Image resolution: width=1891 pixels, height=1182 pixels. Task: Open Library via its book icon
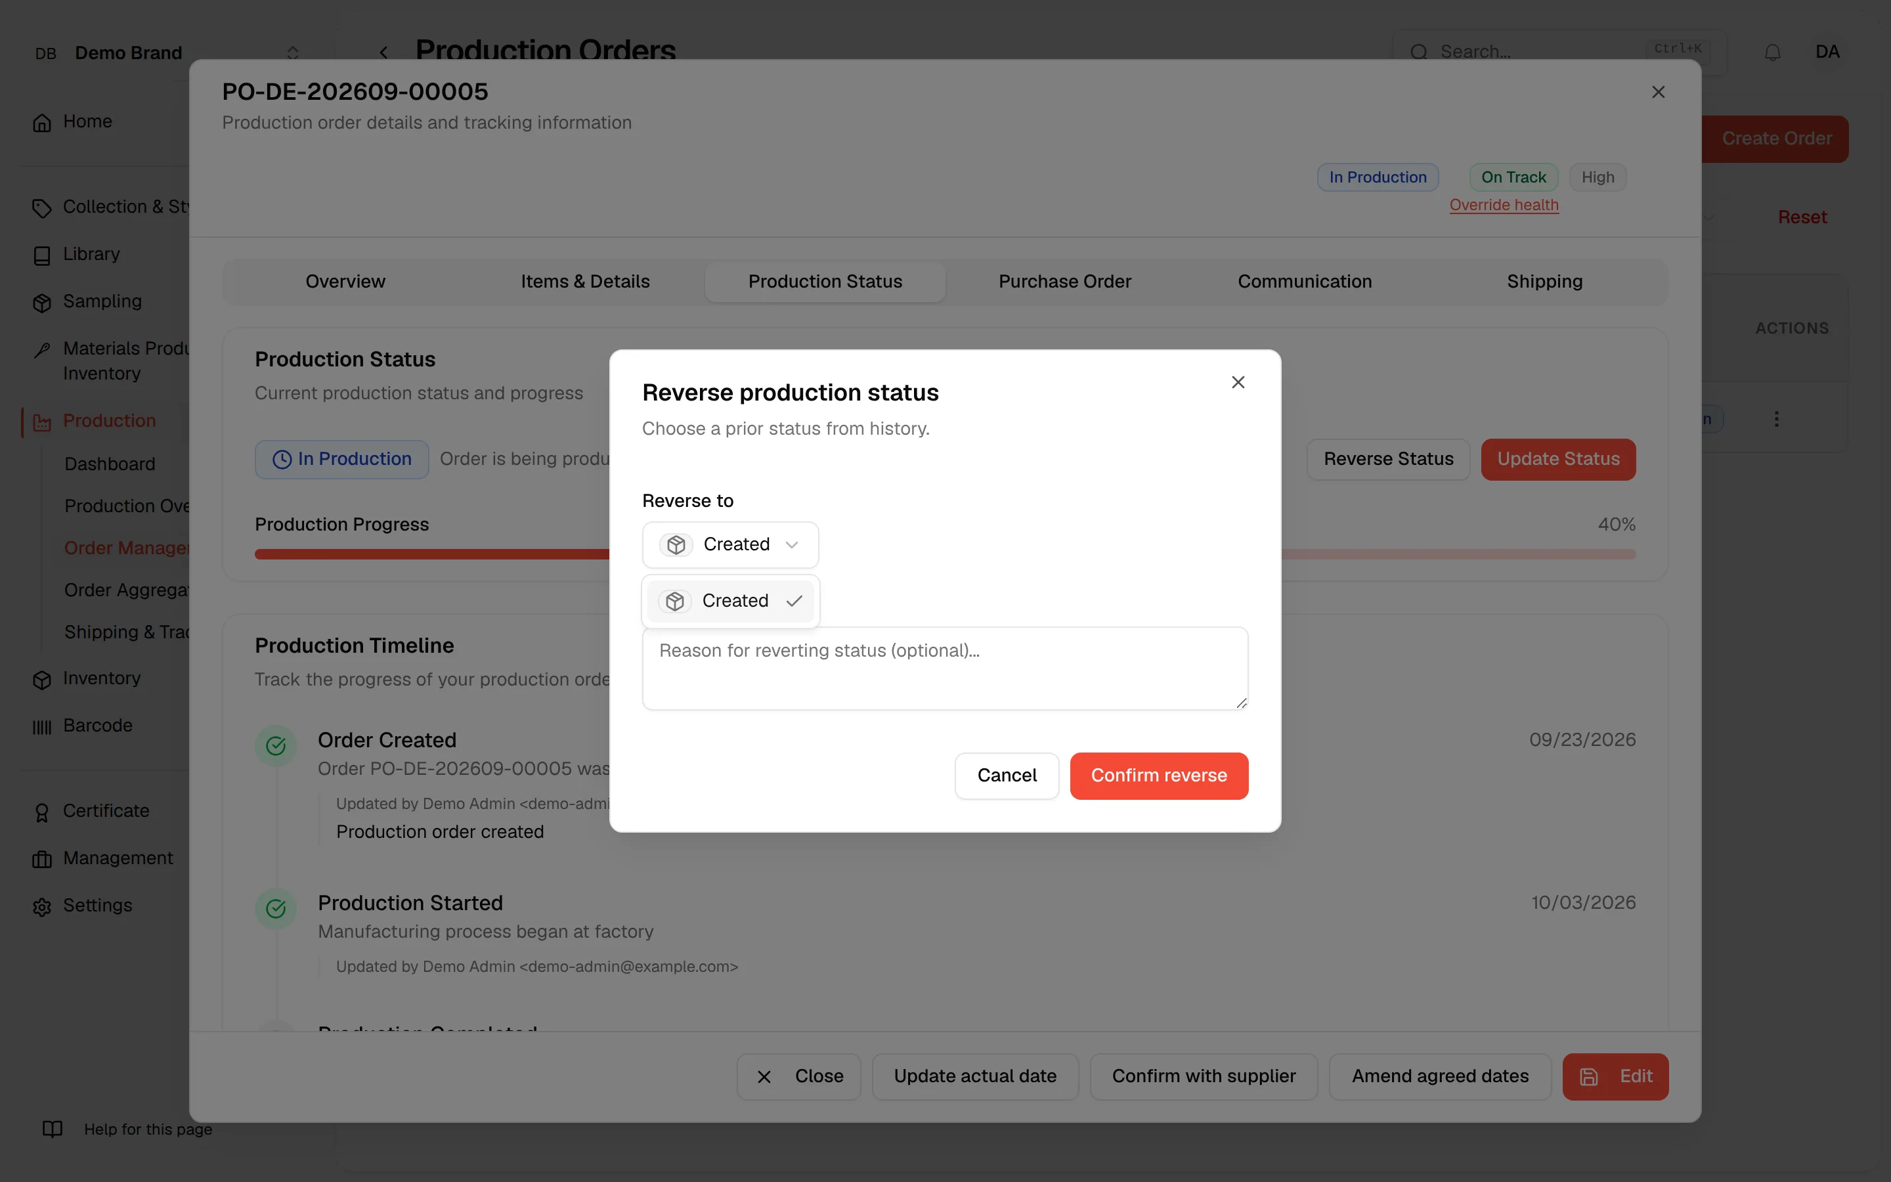42,255
